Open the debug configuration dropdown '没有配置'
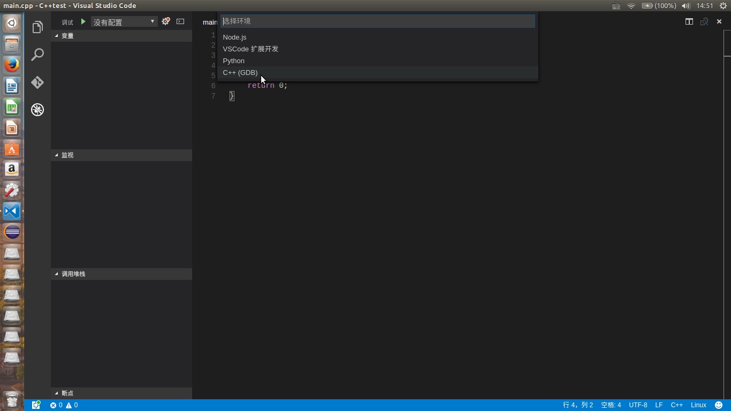Screen dimensions: 731x411 point(124,22)
